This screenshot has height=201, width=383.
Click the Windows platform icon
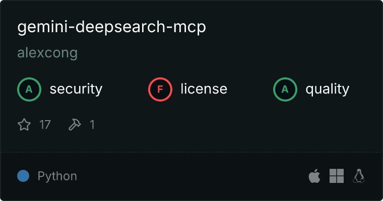[x=337, y=176]
